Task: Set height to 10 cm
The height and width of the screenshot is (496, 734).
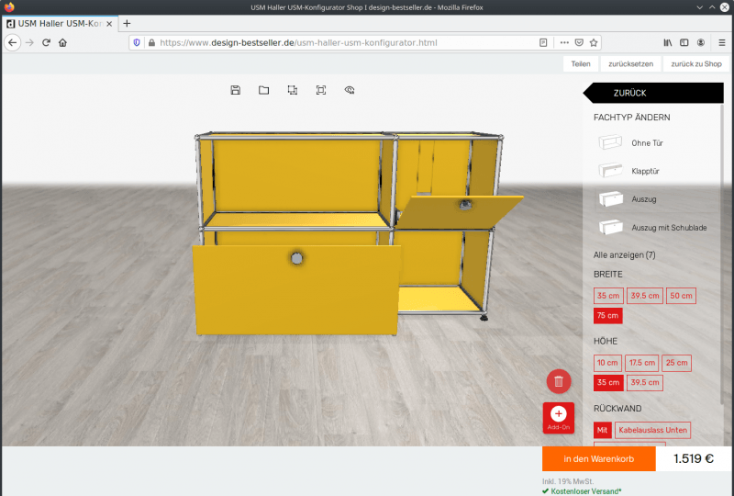Action: click(607, 363)
